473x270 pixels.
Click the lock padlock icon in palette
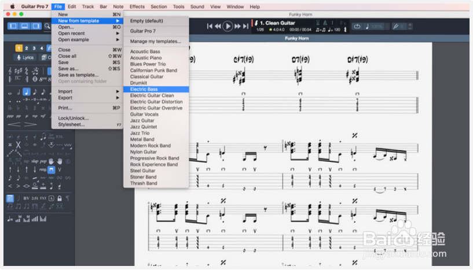coord(60,198)
